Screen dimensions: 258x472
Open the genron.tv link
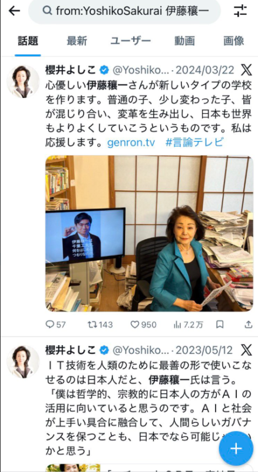click(131, 142)
